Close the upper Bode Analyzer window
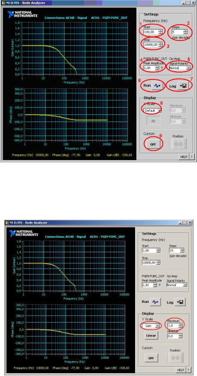 pos(193,3)
